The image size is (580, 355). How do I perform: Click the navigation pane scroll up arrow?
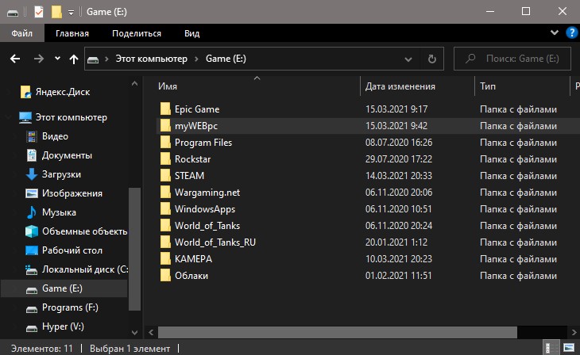pos(134,84)
